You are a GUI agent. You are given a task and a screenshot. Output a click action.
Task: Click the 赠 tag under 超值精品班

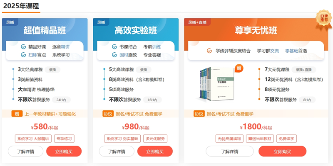tap(17, 114)
